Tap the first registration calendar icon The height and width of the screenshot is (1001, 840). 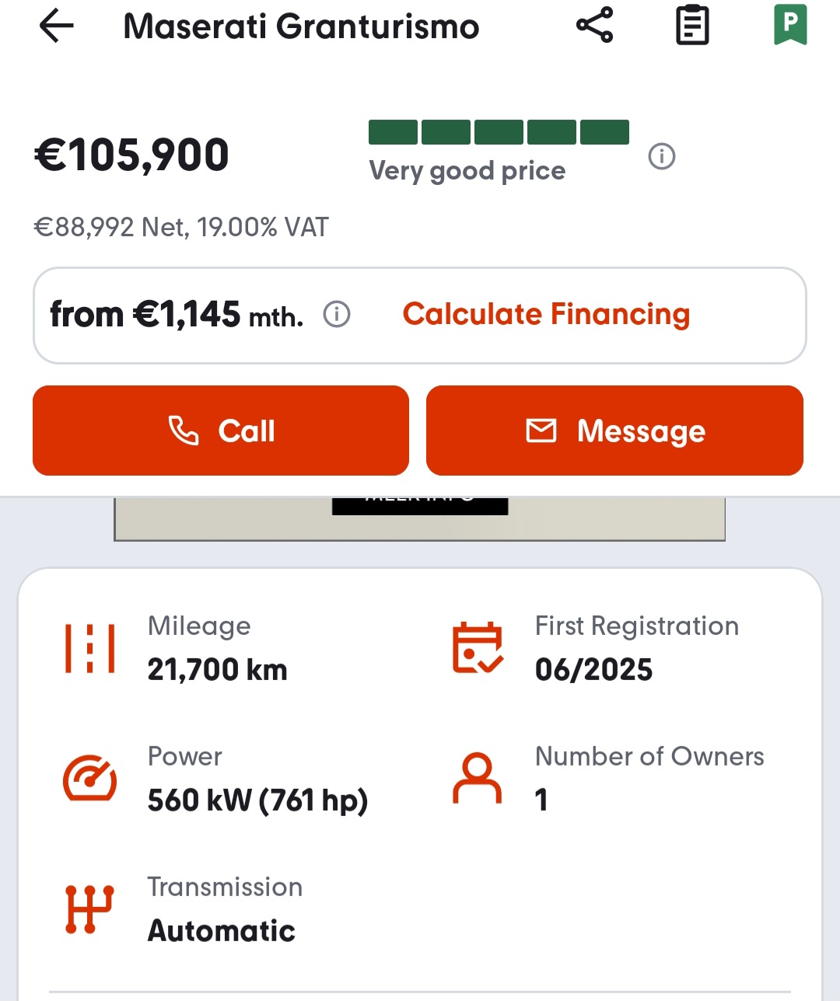click(x=477, y=647)
